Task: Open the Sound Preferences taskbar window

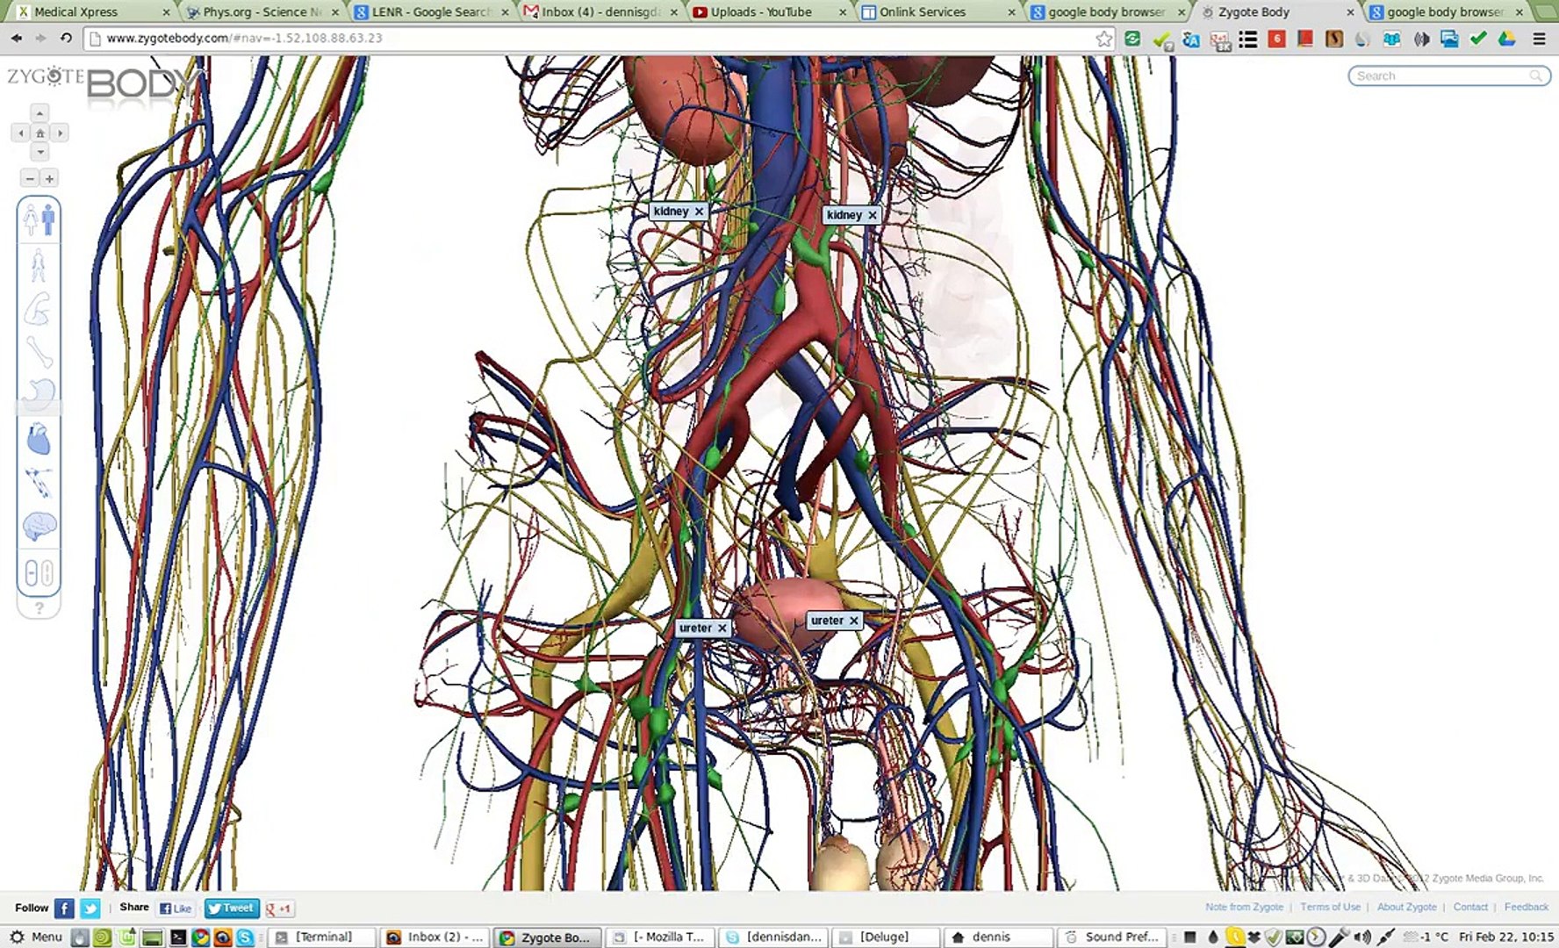Action: pyautogui.click(x=1112, y=937)
